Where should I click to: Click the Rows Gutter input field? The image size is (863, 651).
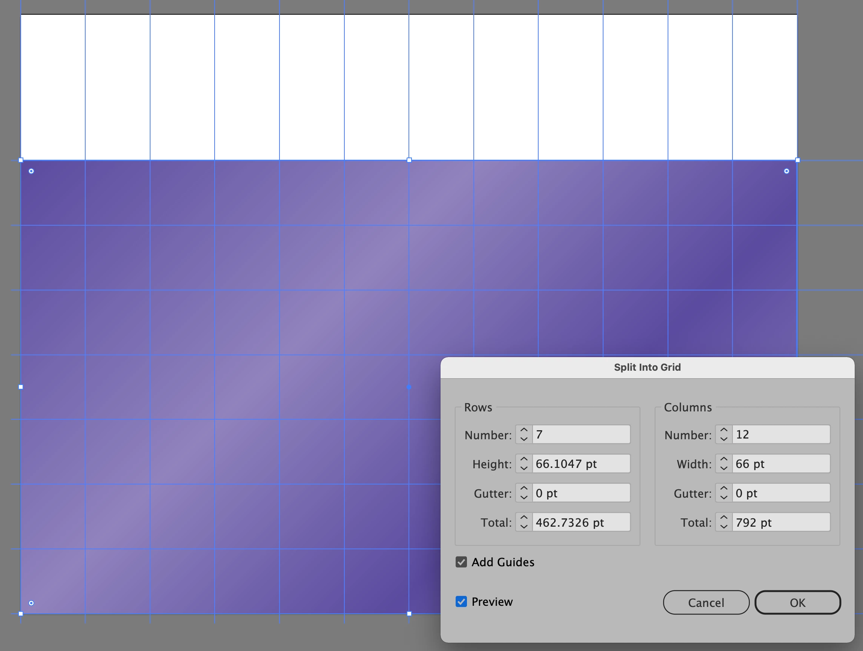[581, 493]
